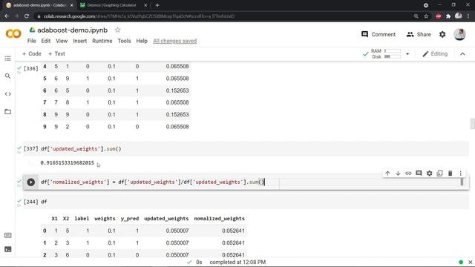Star the adaboost-demo notebook

point(117,30)
